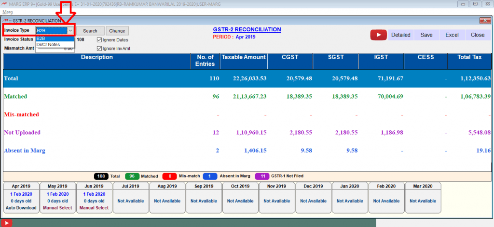This screenshot has height=227, width=494.
Task: Select B2B option in dropdown list
Action: [55, 38]
